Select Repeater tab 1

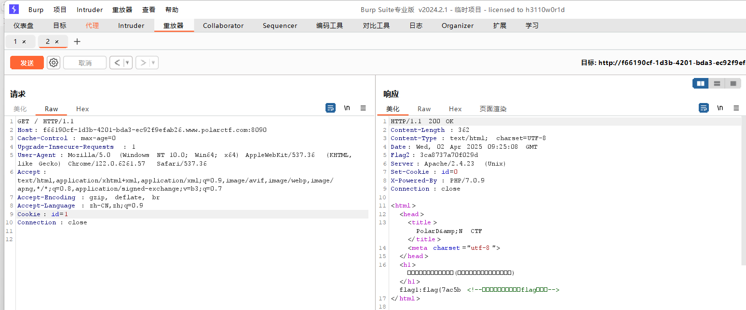coord(15,42)
